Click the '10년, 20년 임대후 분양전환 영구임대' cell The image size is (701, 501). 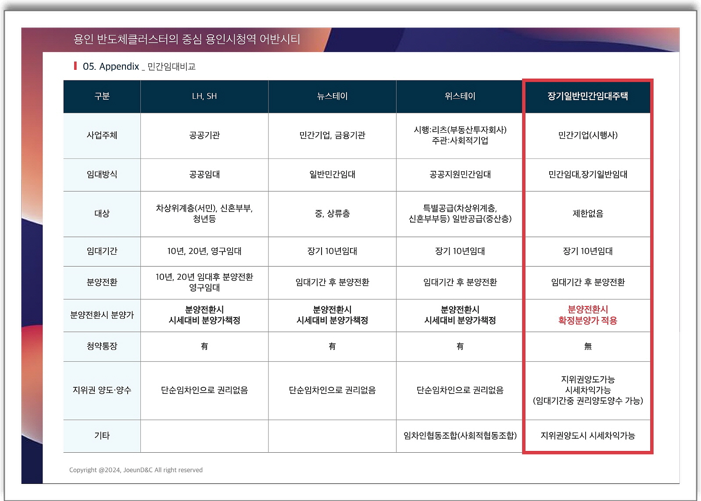tap(204, 282)
